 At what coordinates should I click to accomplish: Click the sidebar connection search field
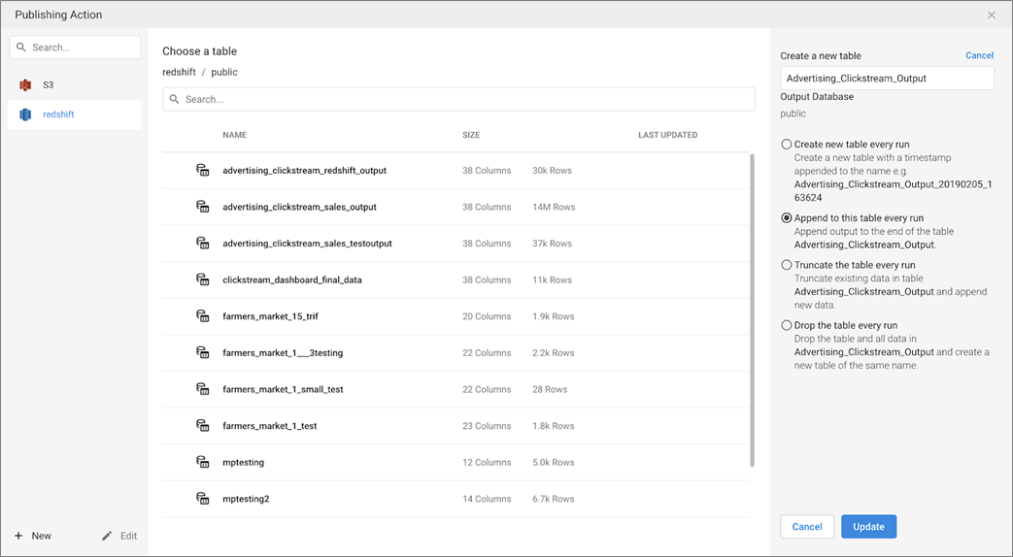pyautogui.click(x=75, y=48)
